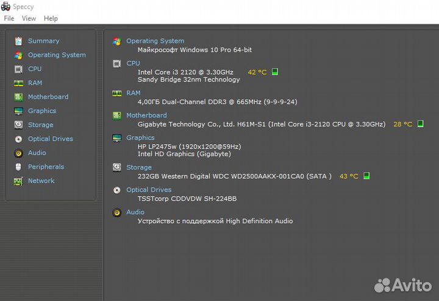Click the Storage drive icon in sidebar
This screenshot has height=301, width=439.
[x=18, y=125]
